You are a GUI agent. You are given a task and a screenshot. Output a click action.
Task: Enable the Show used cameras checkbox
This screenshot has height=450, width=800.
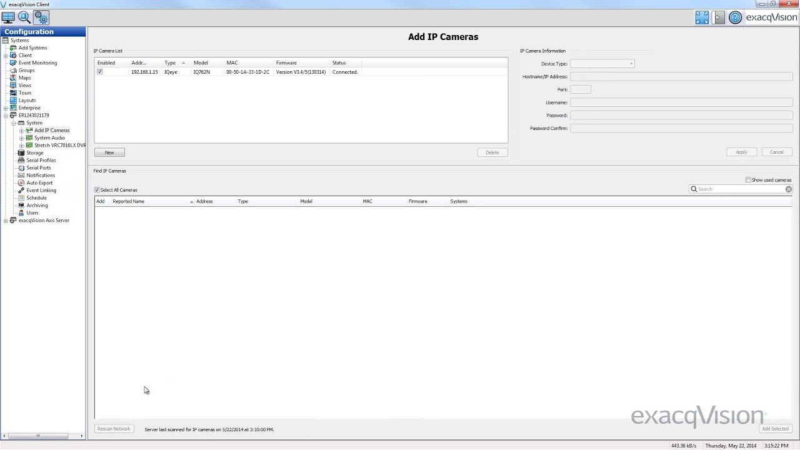point(748,180)
